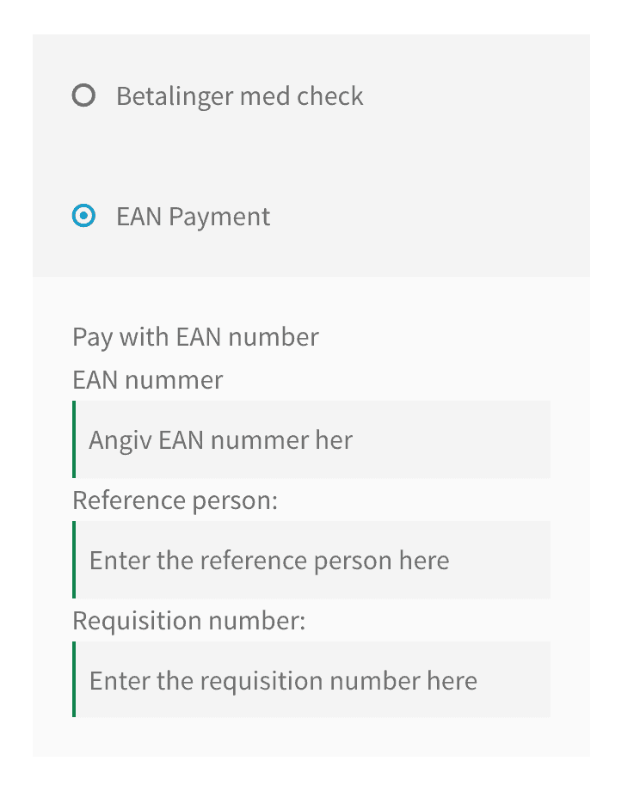Click the "Requisition number:" field label
The width and height of the screenshot is (640, 810).
pos(189,621)
